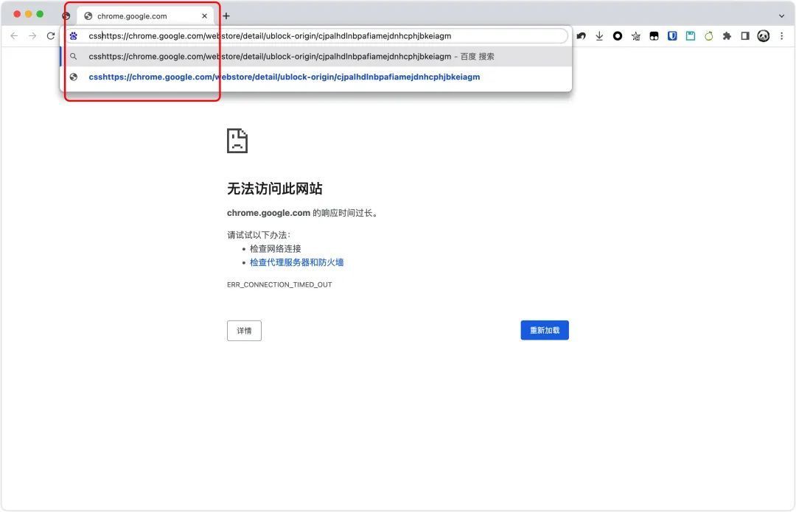Click the 详情 details button

point(244,331)
